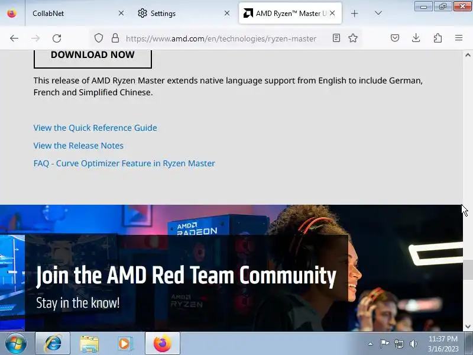473x355 pixels.
Task: Launch Internet Explorer from the taskbar
Action: point(53,344)
